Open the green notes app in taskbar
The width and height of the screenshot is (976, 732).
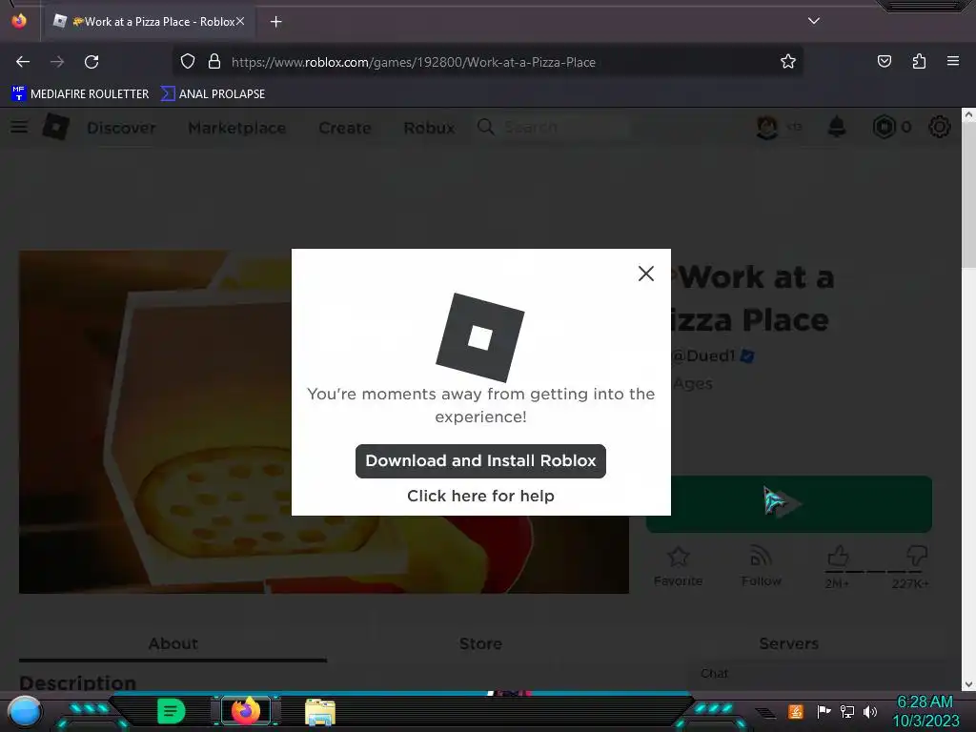point(172,711)
